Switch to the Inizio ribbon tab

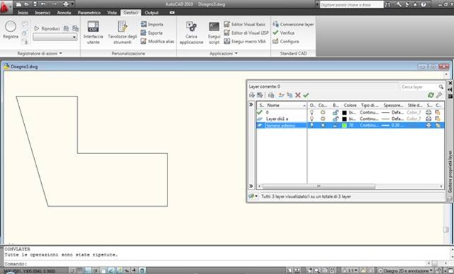(x=23, y=13)
